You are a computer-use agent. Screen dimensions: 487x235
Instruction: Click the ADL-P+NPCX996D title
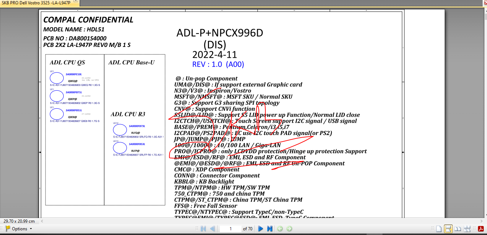click(x=220, y=33)
